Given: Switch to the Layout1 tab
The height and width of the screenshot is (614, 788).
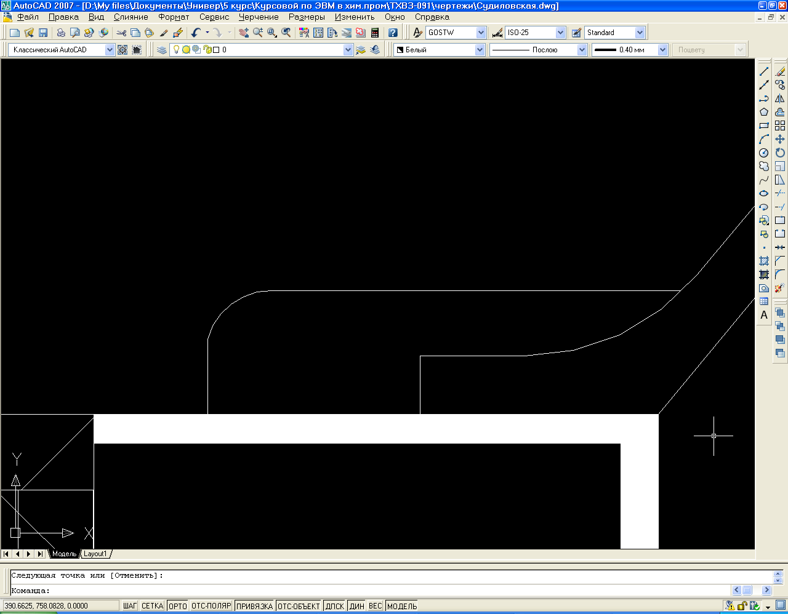Looking at the screenshot, I should point(95,554).
